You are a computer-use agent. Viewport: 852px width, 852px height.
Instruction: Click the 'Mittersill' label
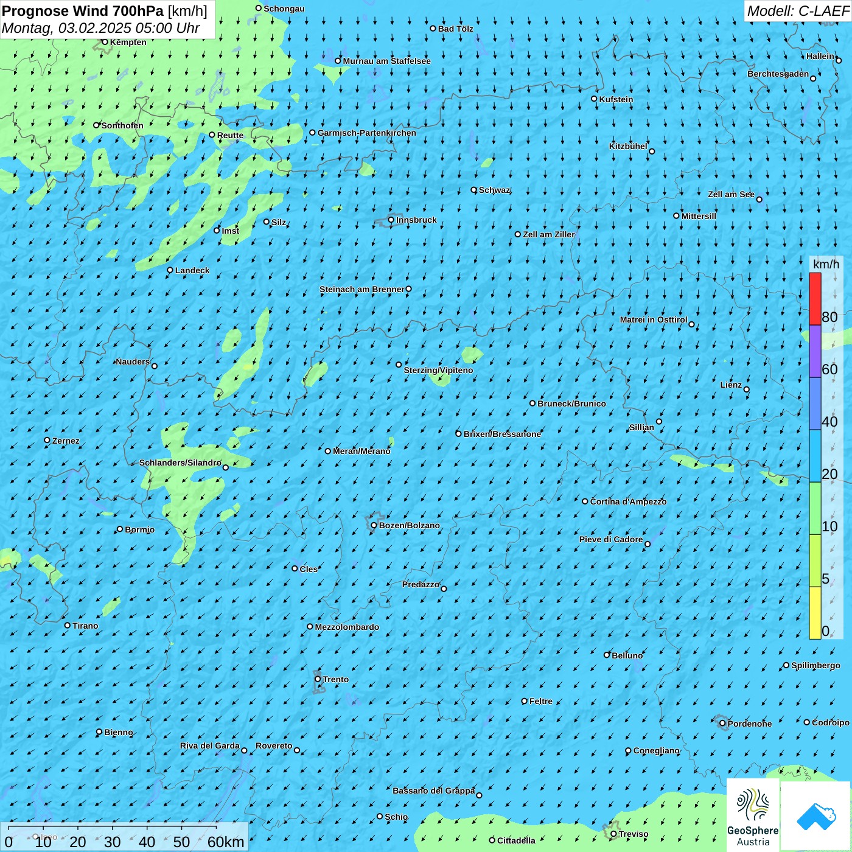tap(699, 216)
